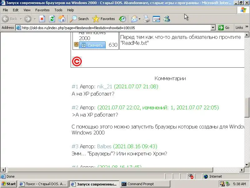Screen dimensions: 250x188
Task: Switch to Поиск - Старый DOS taskbar window
Action: click(43, 184)
